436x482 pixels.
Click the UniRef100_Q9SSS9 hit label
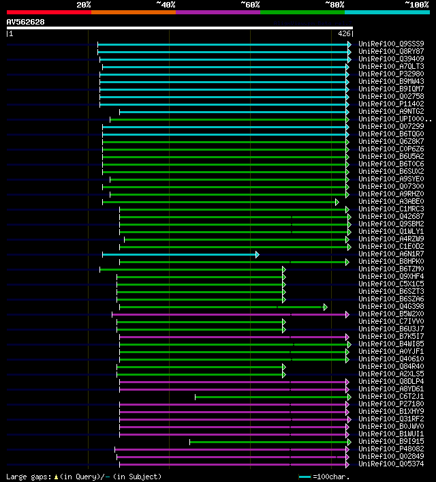click(391, 44)
